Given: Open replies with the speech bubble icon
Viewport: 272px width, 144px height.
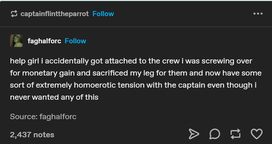Looking at the screenshot, I should point(215,134).
